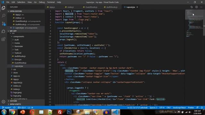Click the split editor right icon
Viewport: 205px width, 115px height.
pos(196,7)
